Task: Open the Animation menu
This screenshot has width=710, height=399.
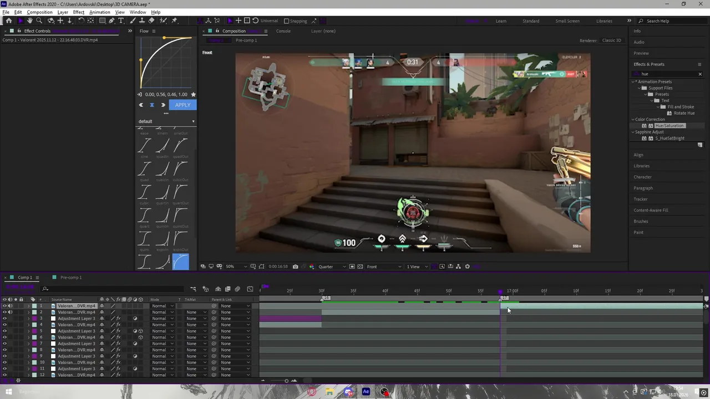Action: 100,12
